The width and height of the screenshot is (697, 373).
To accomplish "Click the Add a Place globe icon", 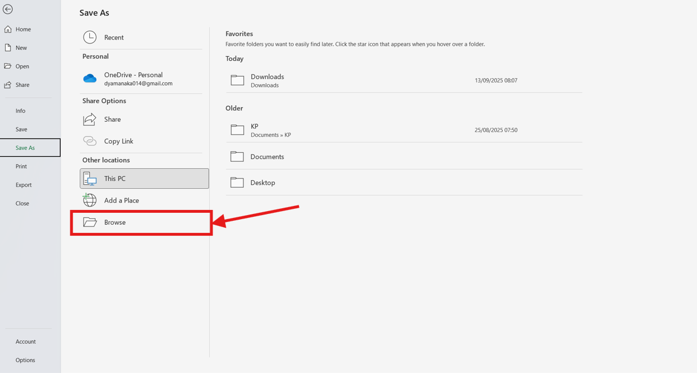I will 90,200.
